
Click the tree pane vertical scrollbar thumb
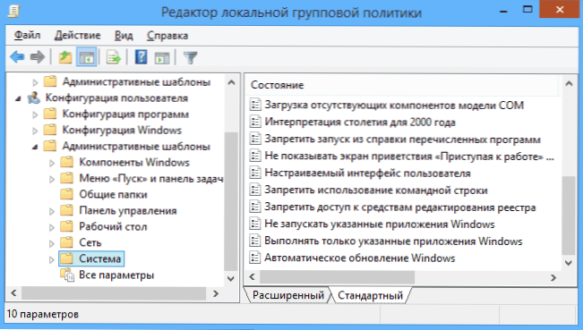pyautogui.click(x=231, y=201)
